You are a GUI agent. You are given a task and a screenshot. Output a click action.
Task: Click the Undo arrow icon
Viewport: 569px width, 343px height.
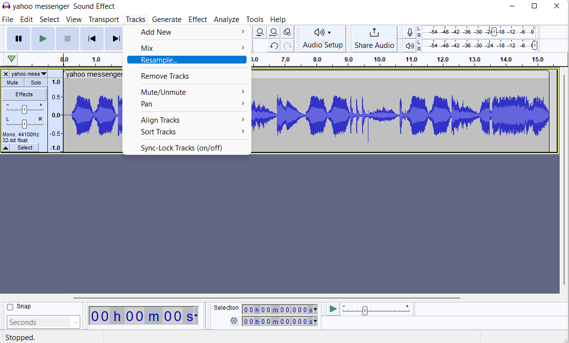tap(274, 46)
